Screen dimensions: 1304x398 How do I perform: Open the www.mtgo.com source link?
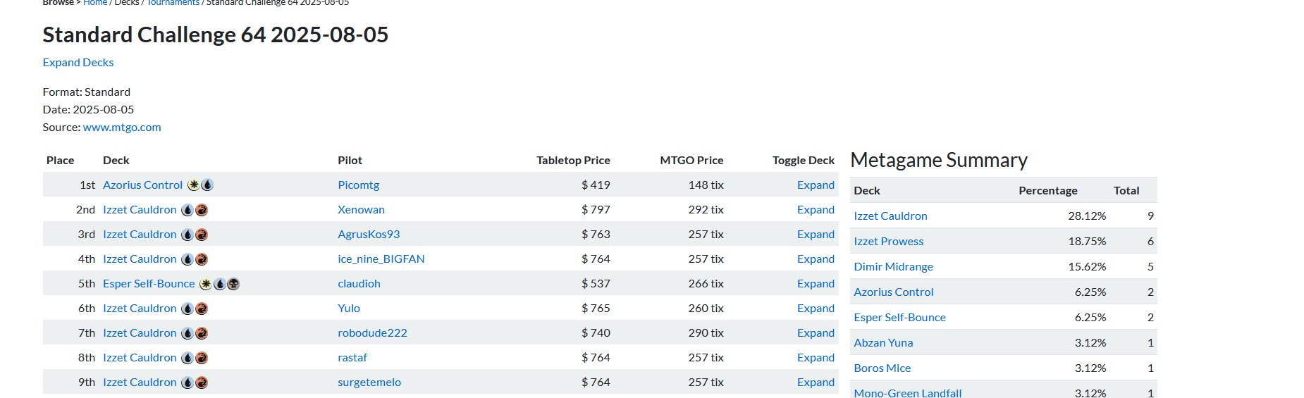pyautogui.click(x=122, y=128)
